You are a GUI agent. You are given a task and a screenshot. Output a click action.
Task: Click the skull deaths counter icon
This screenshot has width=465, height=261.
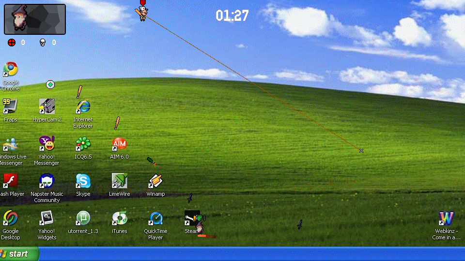(x=43, y=43)
